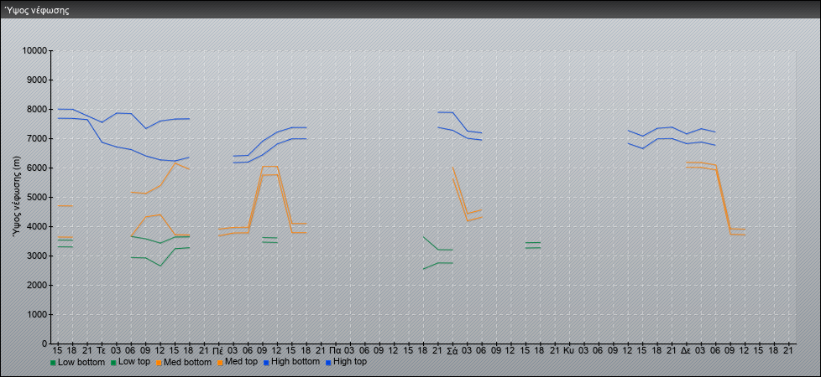
Task: Toggle the Low bottom legend entry
Action: (x=77, y=362)
